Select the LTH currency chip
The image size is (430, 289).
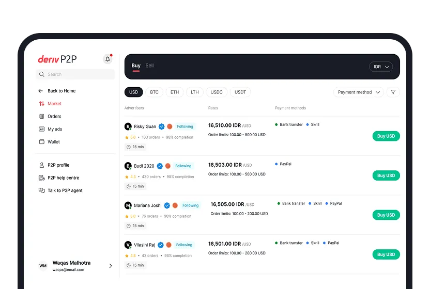pos(195,92)
